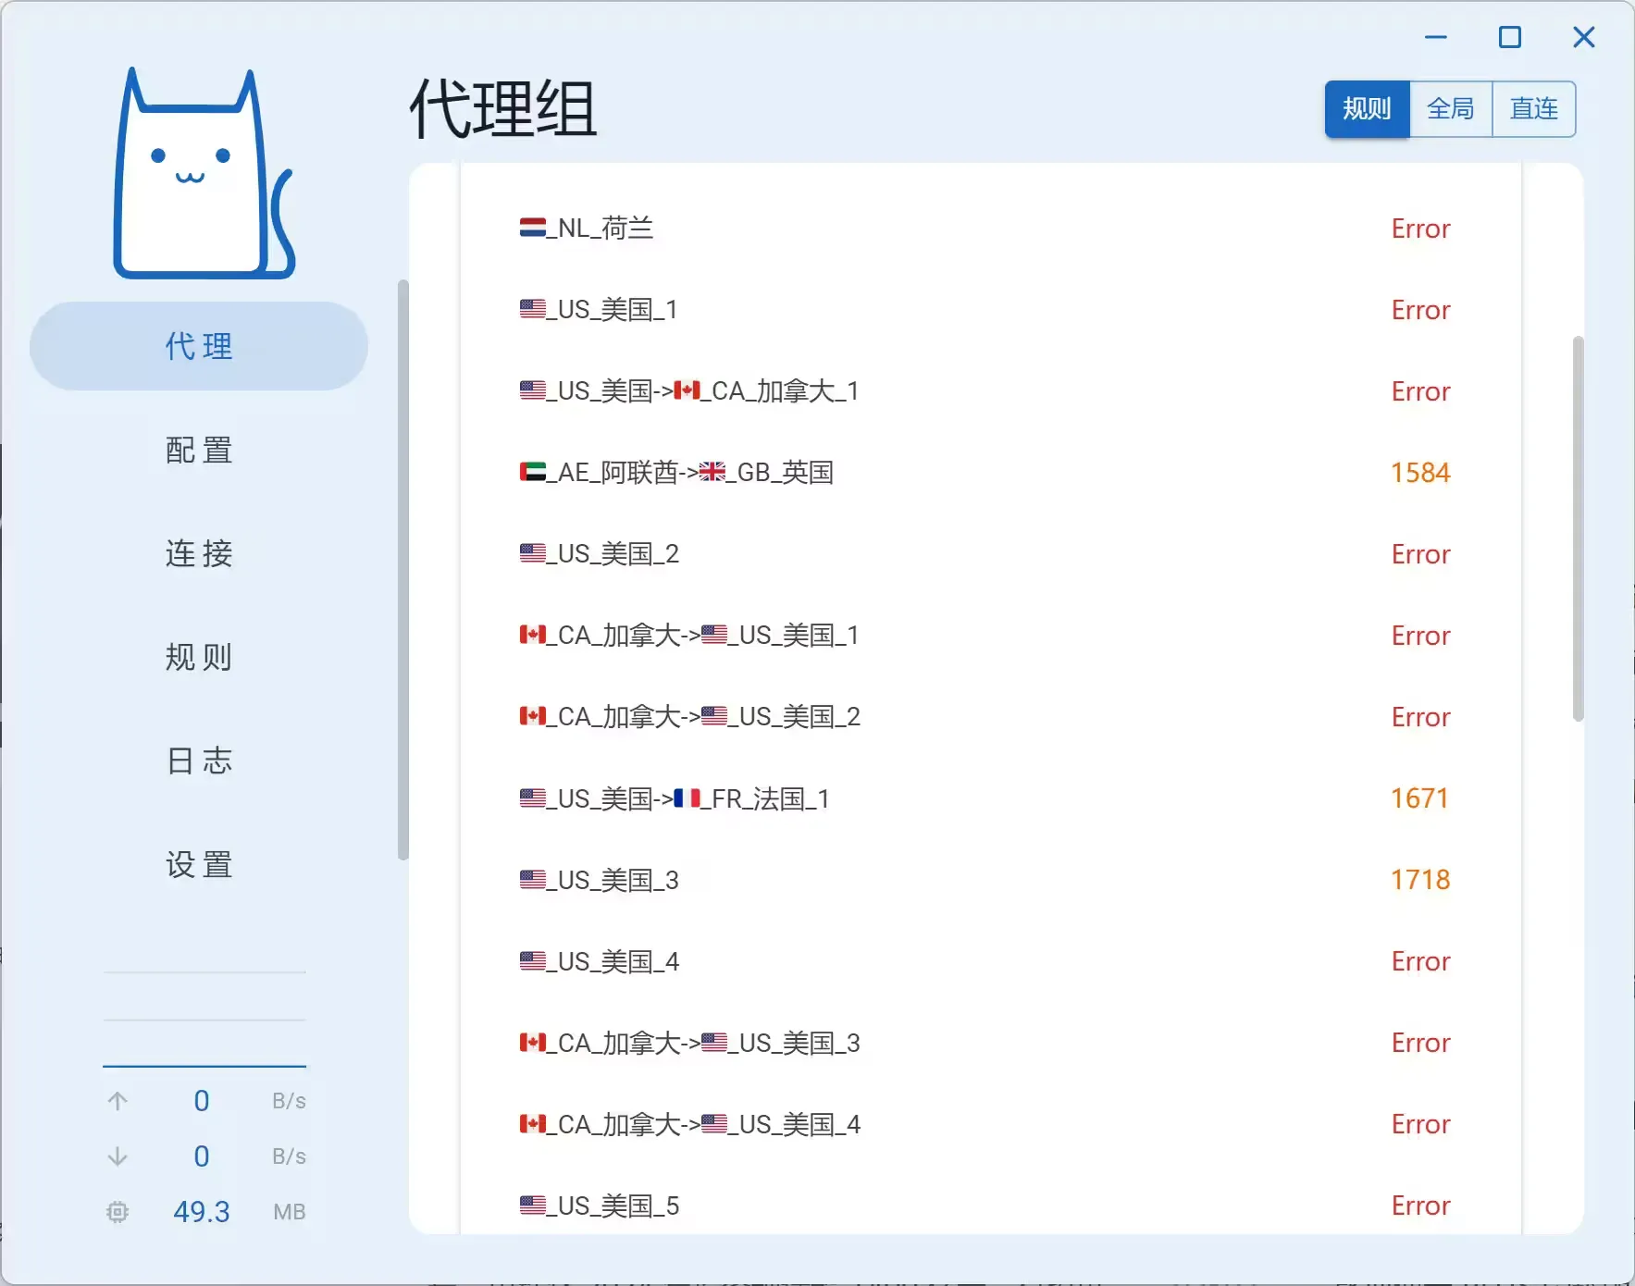Switch mode to 全局 (Global)

tap(1450, 109)
